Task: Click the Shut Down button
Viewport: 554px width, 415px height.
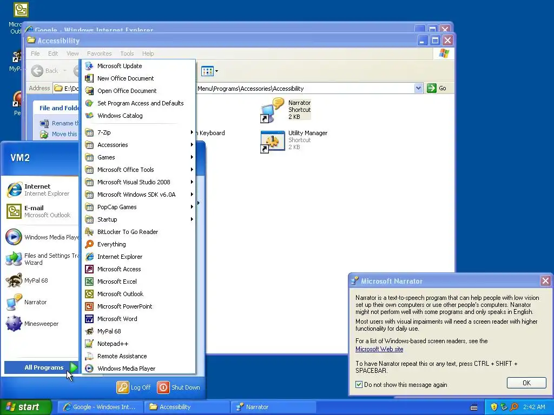Action: (179, 387)
